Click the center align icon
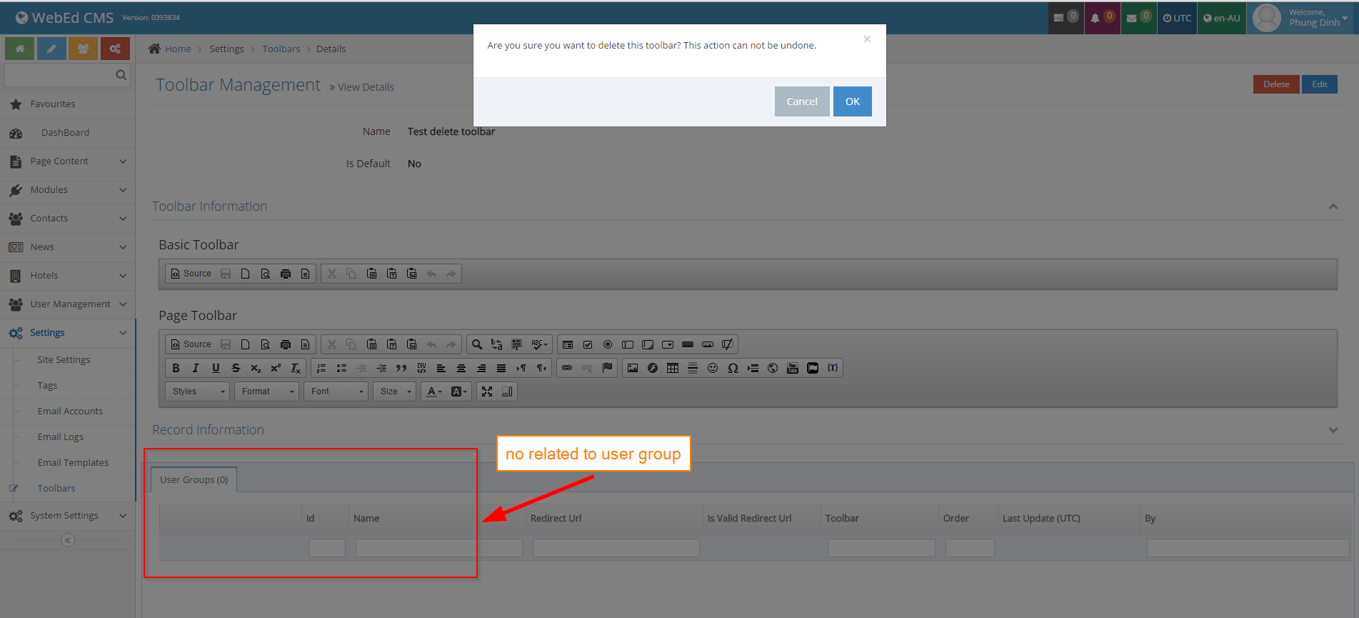 (461, 368)
